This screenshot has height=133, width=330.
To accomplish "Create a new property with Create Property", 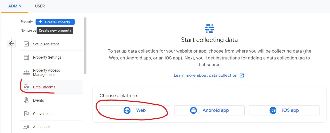I will pyautogui.click(x=55, y=22).
